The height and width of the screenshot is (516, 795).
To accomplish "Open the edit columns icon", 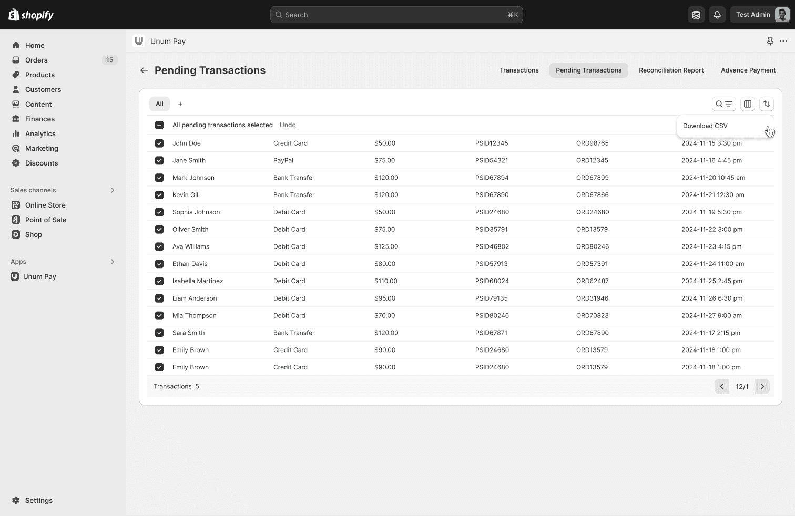I will [747, 104].
